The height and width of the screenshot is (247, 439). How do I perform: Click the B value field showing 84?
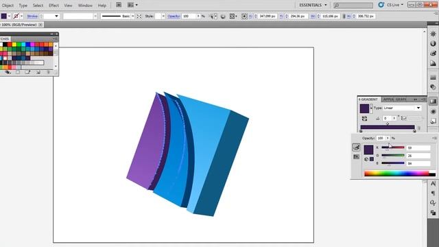coord(418,163)
